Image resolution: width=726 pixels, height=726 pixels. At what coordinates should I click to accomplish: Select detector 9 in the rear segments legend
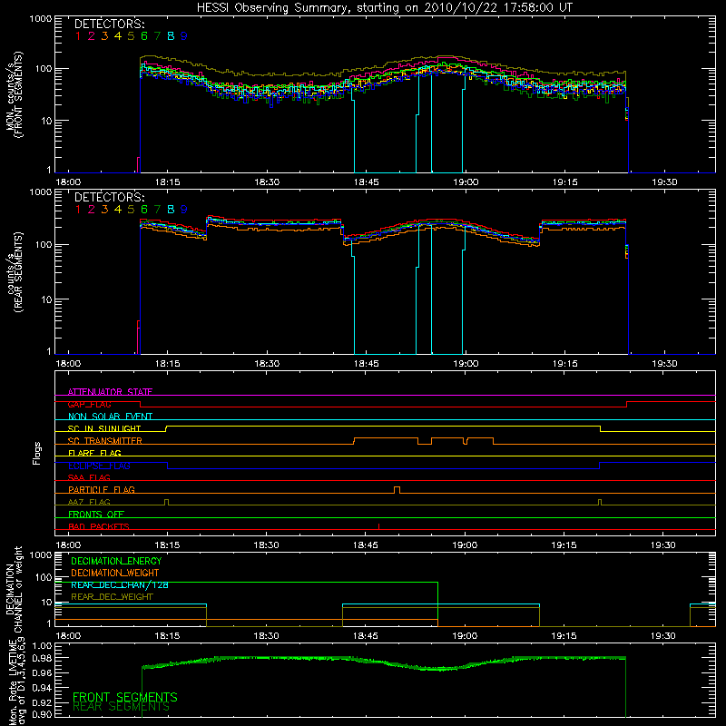(184, 210)
